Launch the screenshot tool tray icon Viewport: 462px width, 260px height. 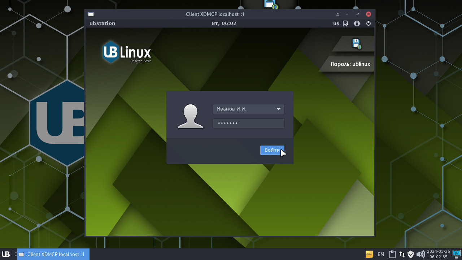[x=456, y=254]
